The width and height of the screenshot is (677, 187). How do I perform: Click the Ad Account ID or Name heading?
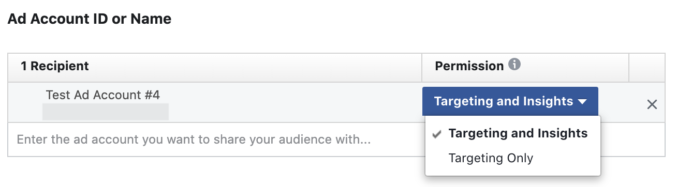[x=90, y=20]
